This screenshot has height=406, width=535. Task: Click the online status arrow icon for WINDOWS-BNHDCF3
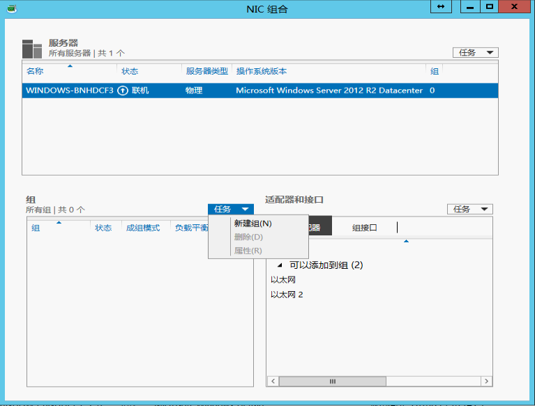[123, 91]
